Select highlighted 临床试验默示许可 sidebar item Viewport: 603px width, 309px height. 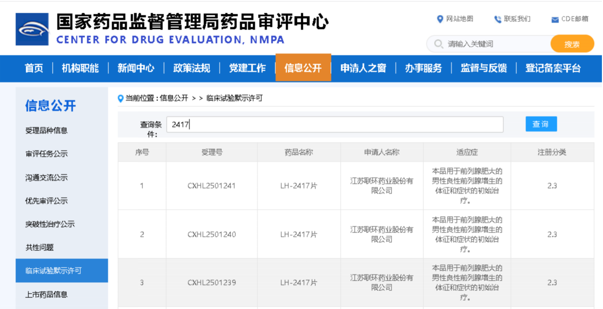(x=54, y=271)
